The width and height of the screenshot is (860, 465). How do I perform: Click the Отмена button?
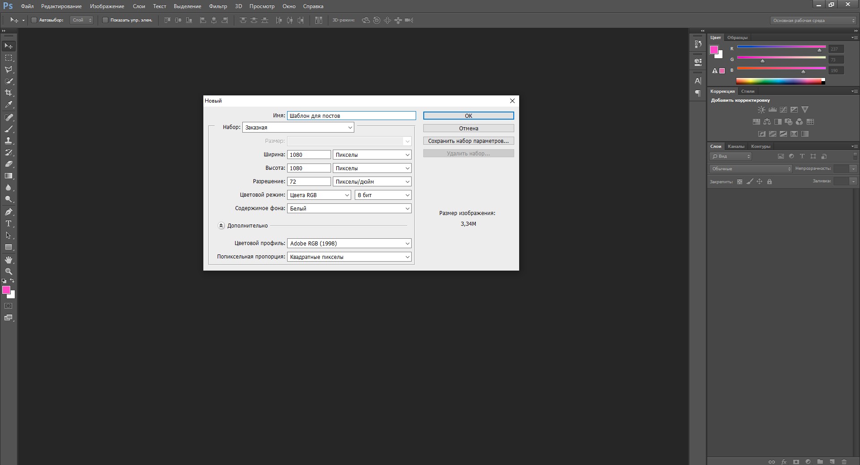469,128
